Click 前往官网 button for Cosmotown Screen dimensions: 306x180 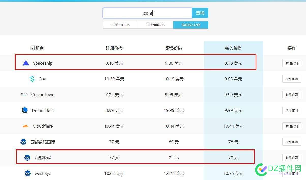click(x=292, y=95)
